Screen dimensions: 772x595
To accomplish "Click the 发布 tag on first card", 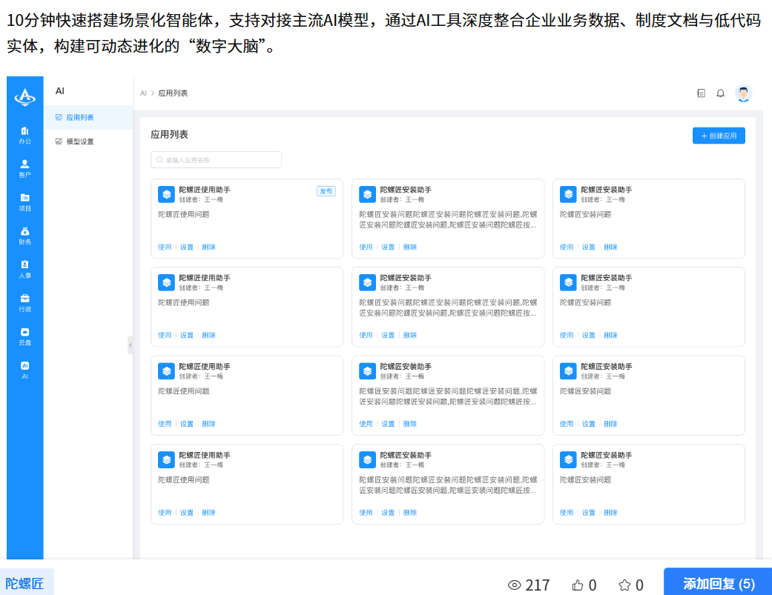I will click(x=326, y=191).
